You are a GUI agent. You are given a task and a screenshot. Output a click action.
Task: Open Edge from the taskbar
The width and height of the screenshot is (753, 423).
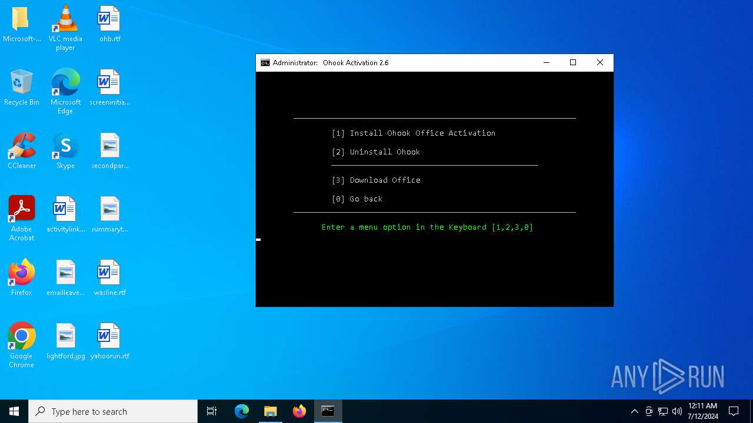tap(242, 411)
